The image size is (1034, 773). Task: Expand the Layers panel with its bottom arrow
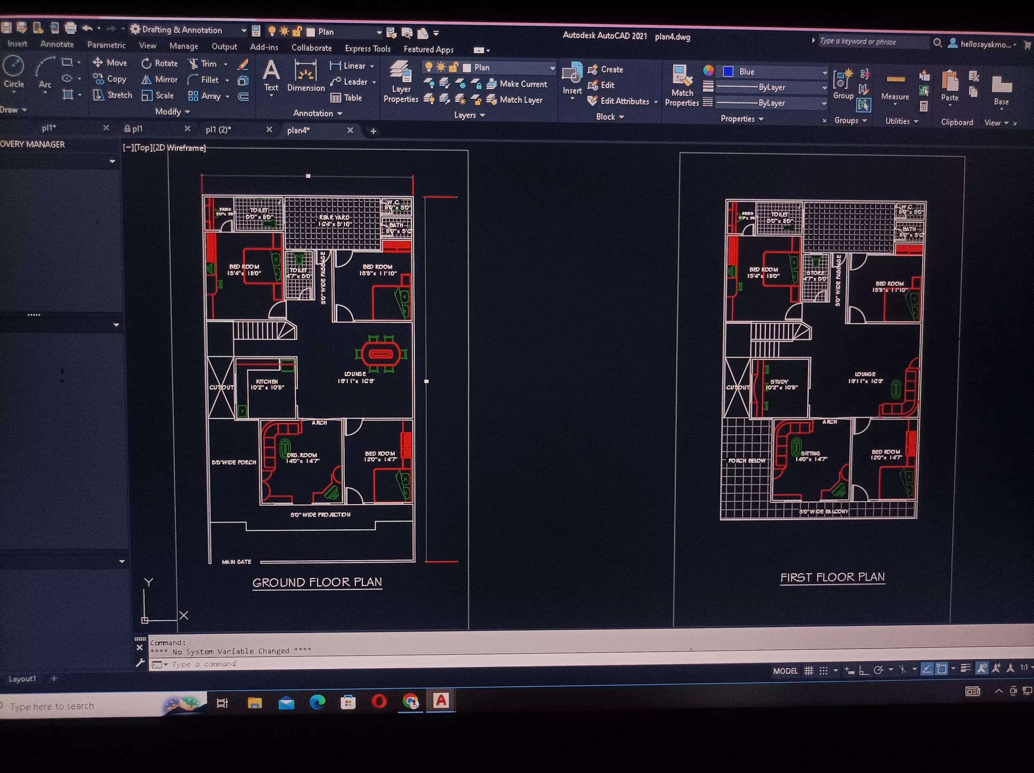tap(482, 115)
